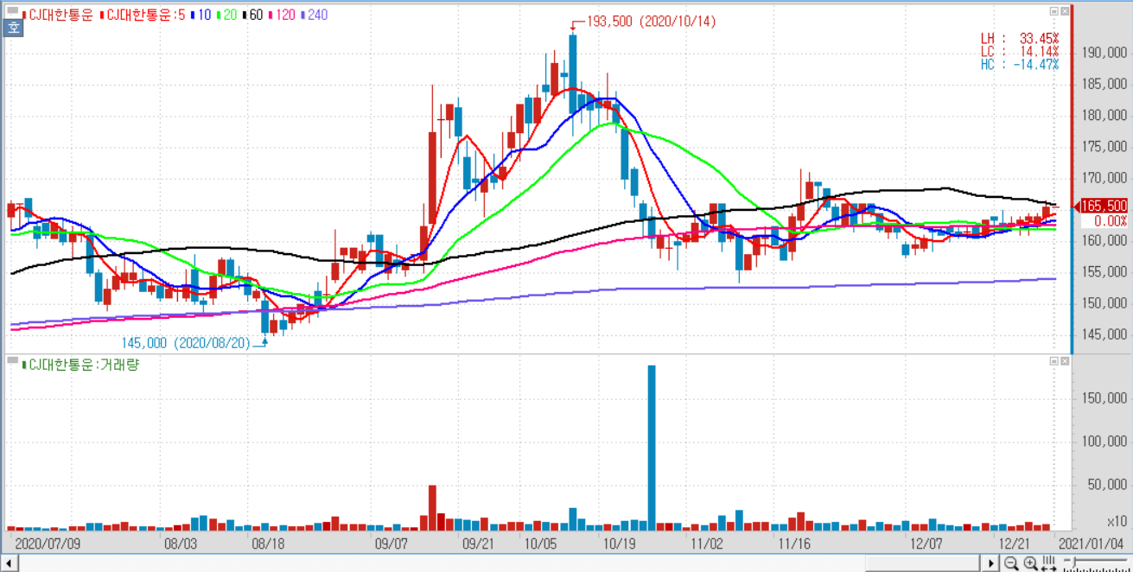The image size is (1133, 572).
Task: Click the zoom slider handle
Action: pyautogui.click(x=1073, y=563)
